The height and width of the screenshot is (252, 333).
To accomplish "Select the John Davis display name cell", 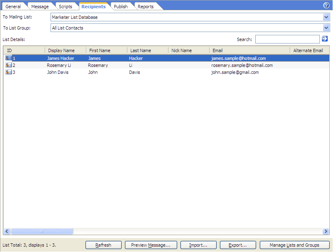I will point(58,72).
